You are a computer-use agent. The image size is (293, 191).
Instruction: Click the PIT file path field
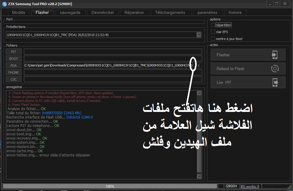pyautogui.click(x=113, y=52)
